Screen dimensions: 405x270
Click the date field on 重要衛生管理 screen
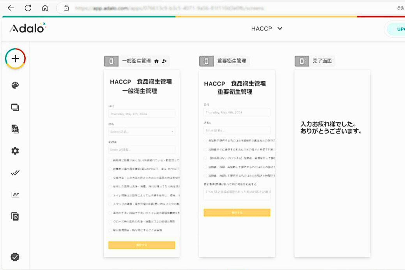237,112
